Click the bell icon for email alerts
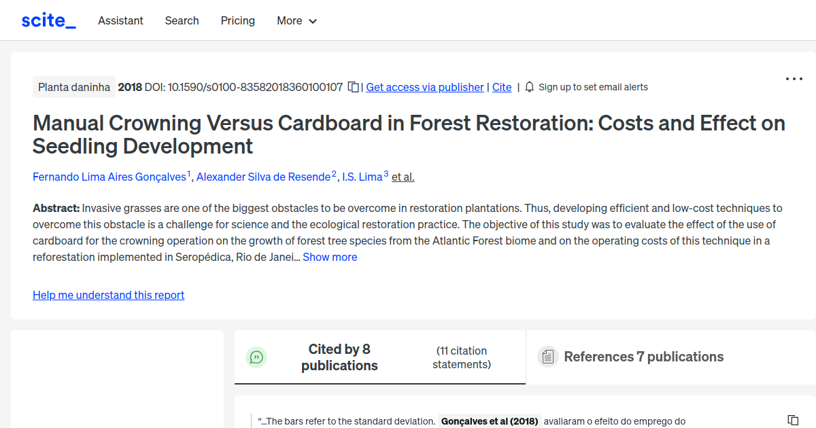This screenshot has width=816, height=428. pos(529,86)
